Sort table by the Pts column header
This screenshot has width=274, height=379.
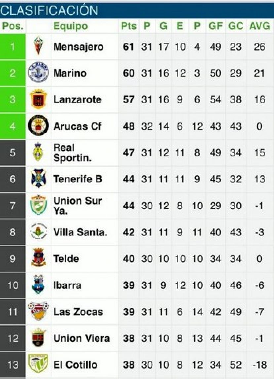coord(129,26)
